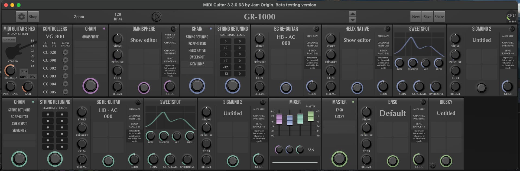Open the VG-800 controllers preset selector
The height and width of the screenshot is (171, 520).
tap(55, 37)
